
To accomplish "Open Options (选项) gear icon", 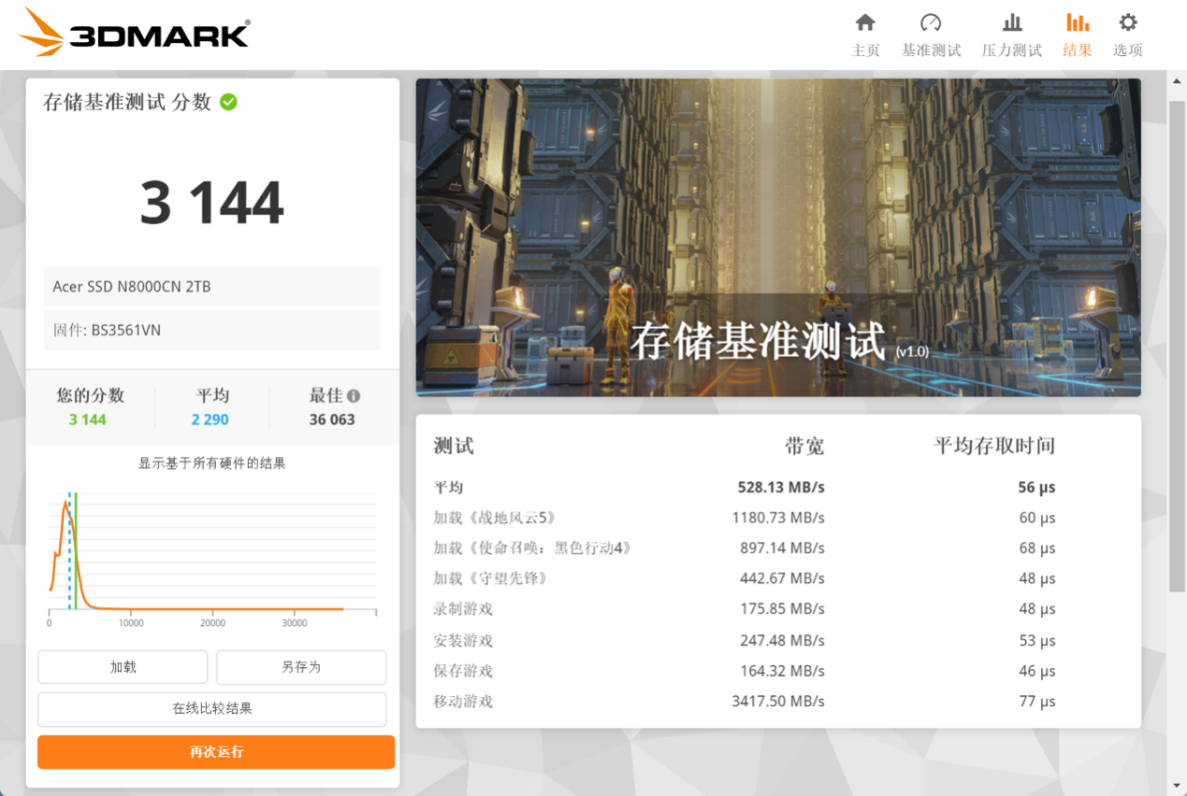I will pyautogui.click(x=1128, y=23).
